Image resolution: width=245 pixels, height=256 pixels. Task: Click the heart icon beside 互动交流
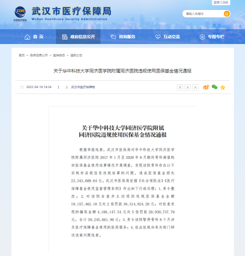(x=158, y=37)
